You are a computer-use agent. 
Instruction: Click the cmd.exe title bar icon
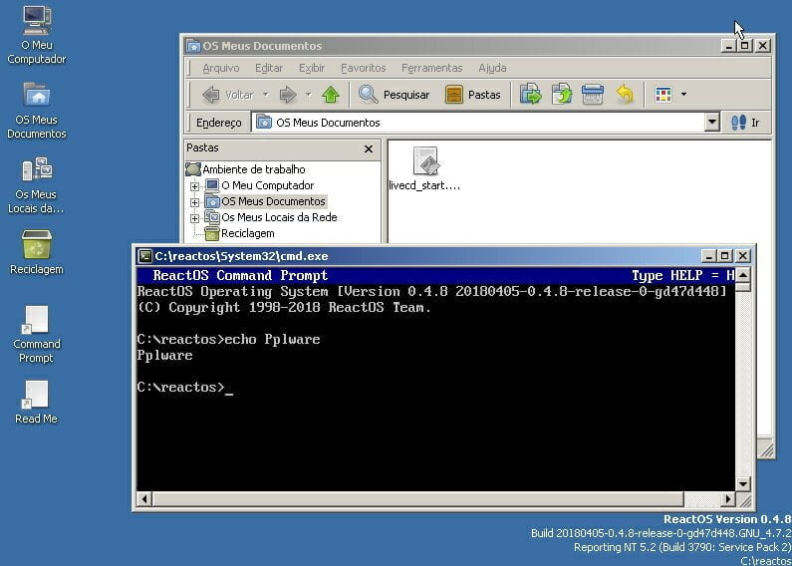(x=145, y=256)
